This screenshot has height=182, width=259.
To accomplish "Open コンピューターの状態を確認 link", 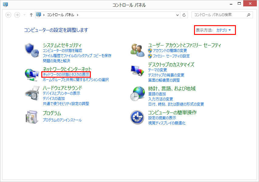I will (x=62, y=50).
